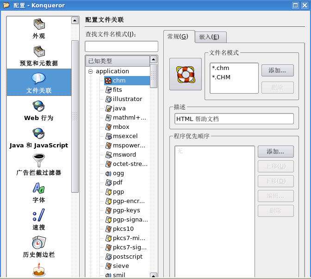Select pgp-signa... entry in tree
This screenshot has height=279, width=311.
131,220
